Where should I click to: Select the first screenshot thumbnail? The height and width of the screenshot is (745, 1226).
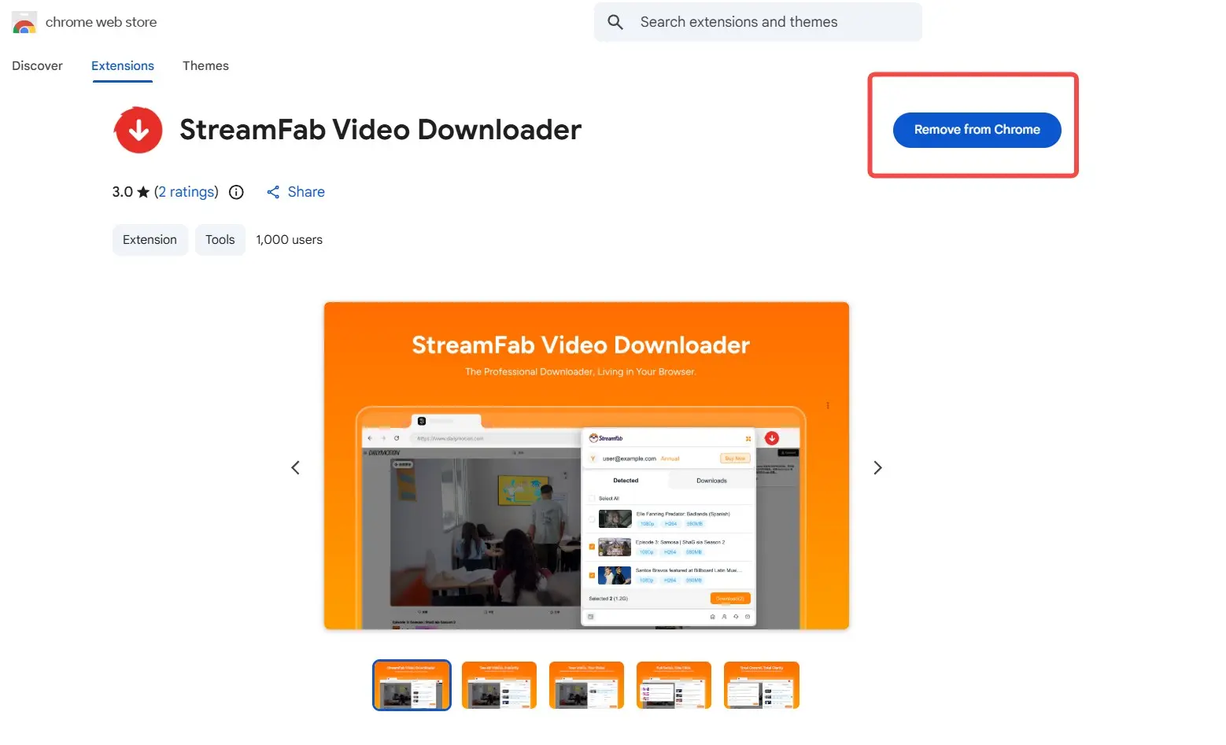tap(412, 685)
